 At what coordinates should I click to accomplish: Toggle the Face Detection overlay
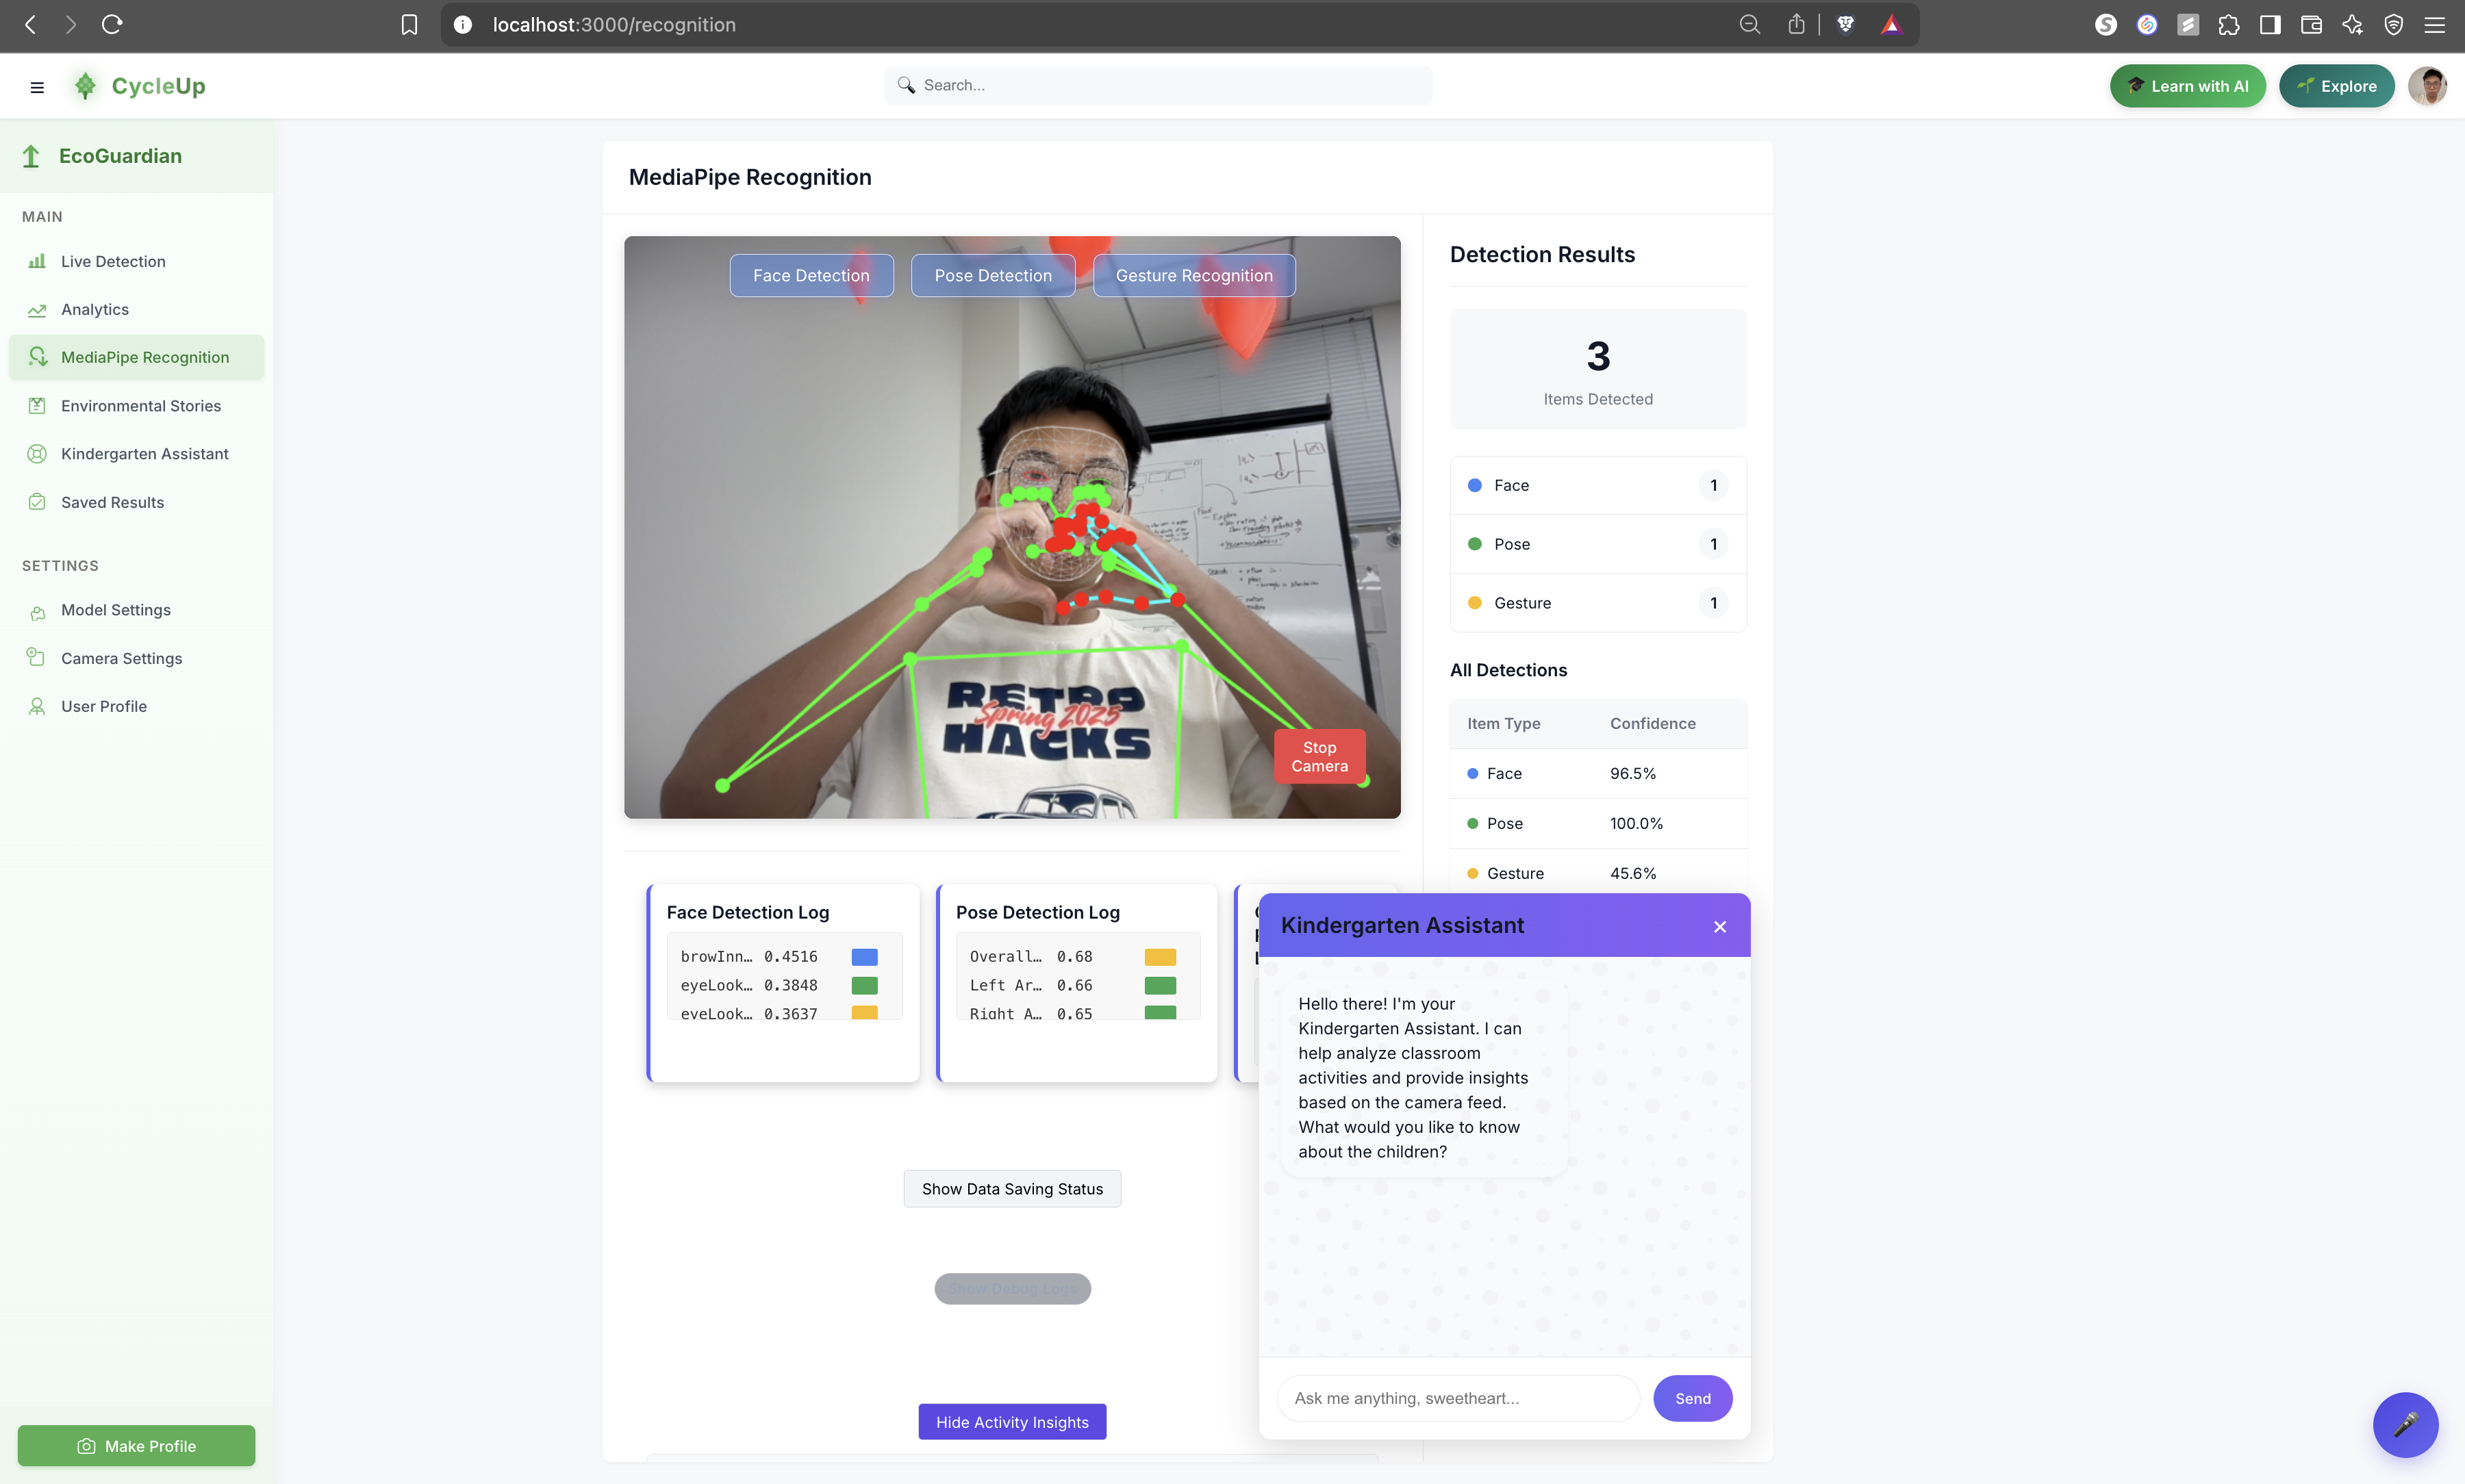[x=811, y=276]
